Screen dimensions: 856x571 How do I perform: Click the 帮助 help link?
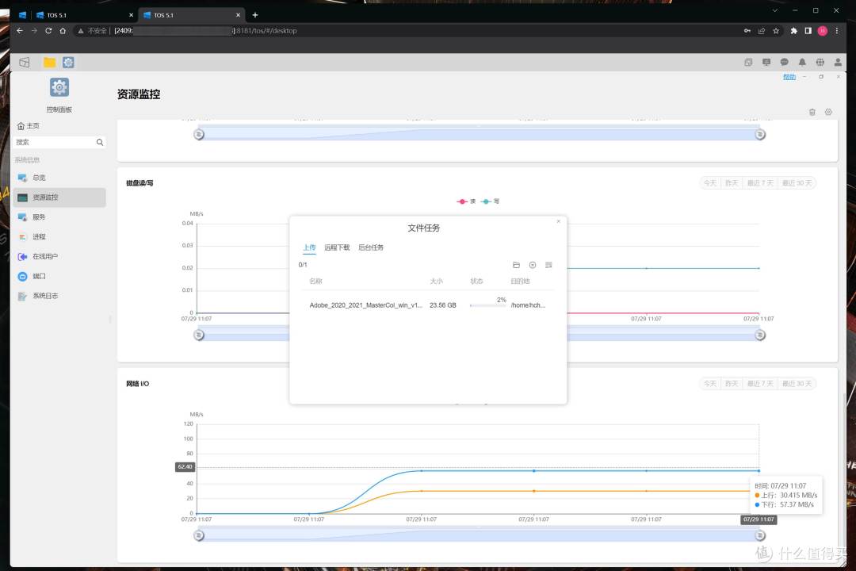click(789, 77)
